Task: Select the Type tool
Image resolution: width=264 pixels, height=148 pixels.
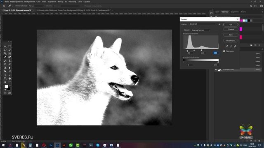Action: (5, 75)
